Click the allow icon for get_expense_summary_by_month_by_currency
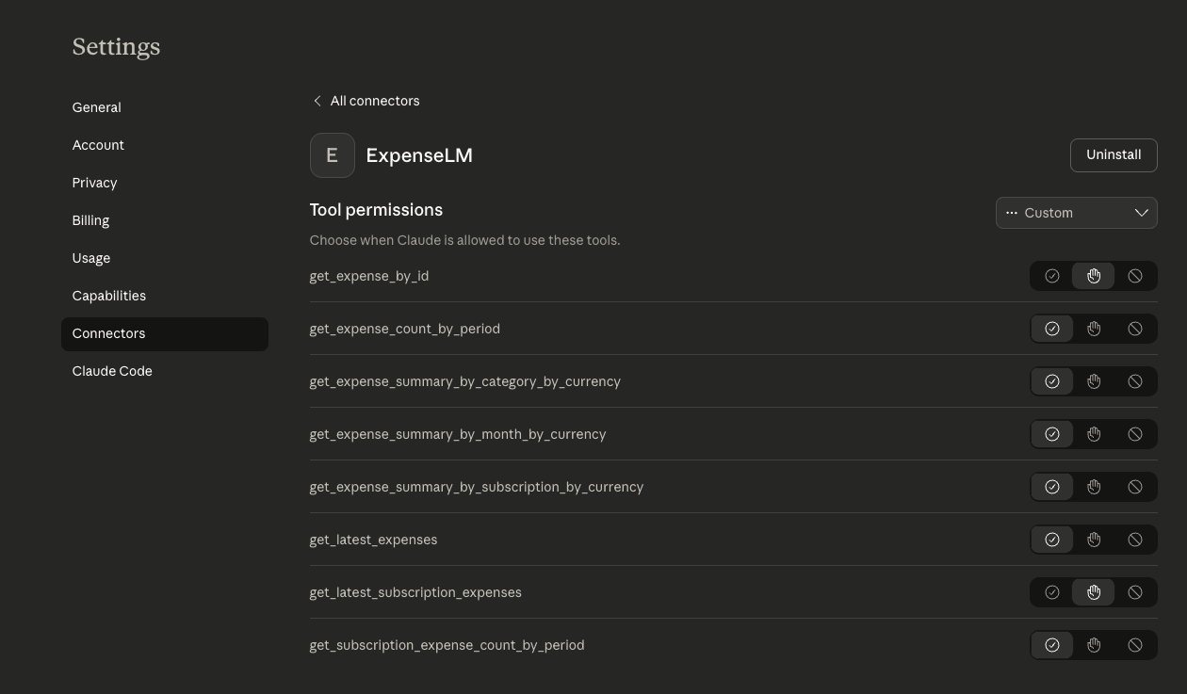The width and height of the screenshot is (1187, 694). click(x=1052, y=434)
